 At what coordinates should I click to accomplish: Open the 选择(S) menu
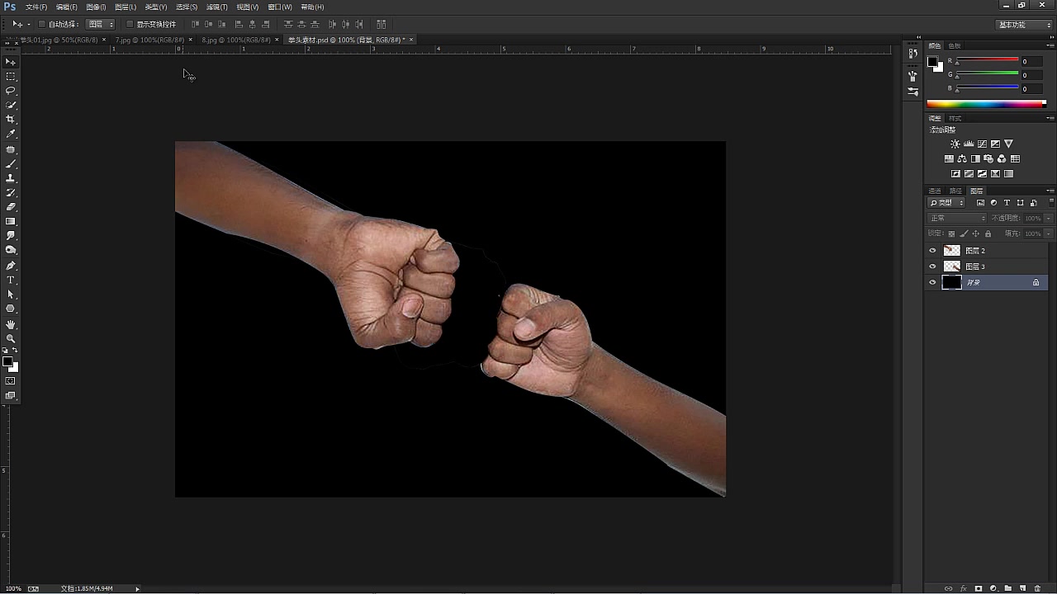click(187, 7)
